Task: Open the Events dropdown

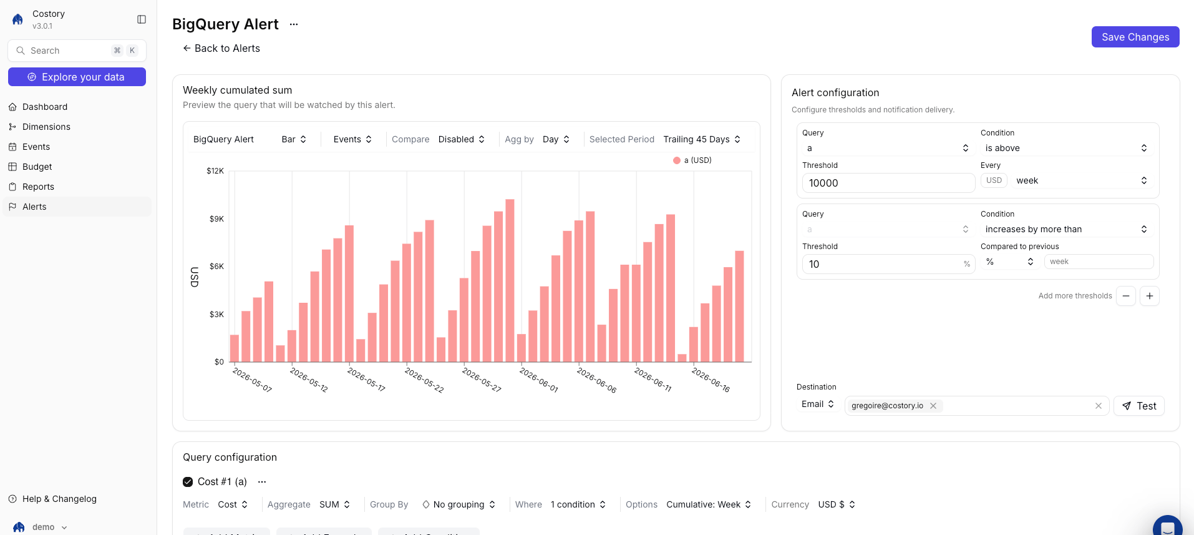Action: 352,139
